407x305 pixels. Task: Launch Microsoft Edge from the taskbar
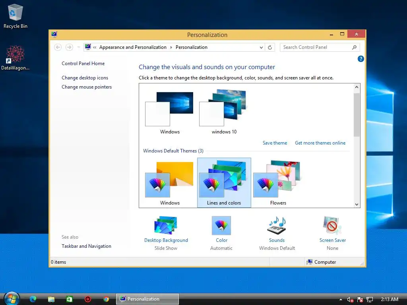pyautogui.click(x=33, y=299)
